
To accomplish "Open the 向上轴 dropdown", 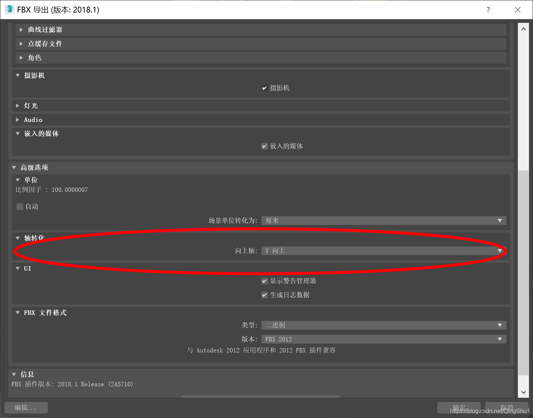I will pos(384,251).
